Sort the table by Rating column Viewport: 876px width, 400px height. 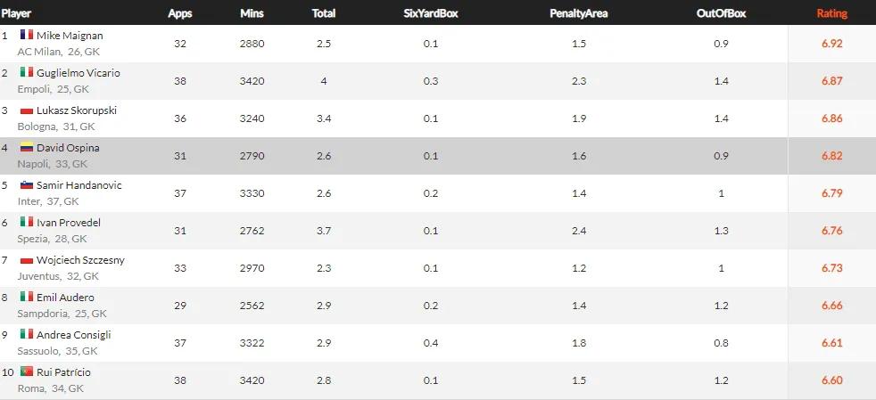click(x=831, y=13)
